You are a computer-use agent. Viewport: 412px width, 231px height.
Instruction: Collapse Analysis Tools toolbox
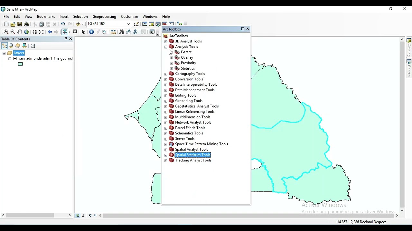166,47
